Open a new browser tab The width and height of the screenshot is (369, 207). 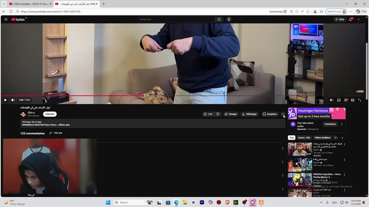103,4
